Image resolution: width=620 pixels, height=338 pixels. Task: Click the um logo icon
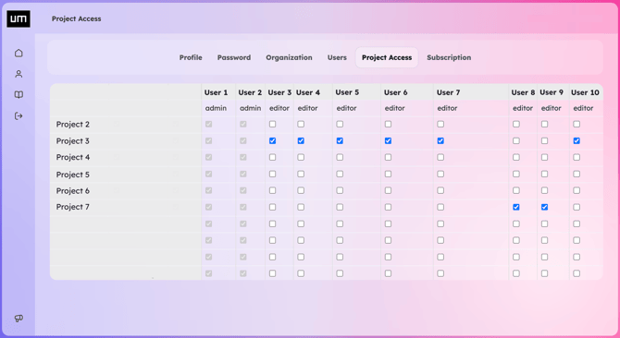coord(19,18)
